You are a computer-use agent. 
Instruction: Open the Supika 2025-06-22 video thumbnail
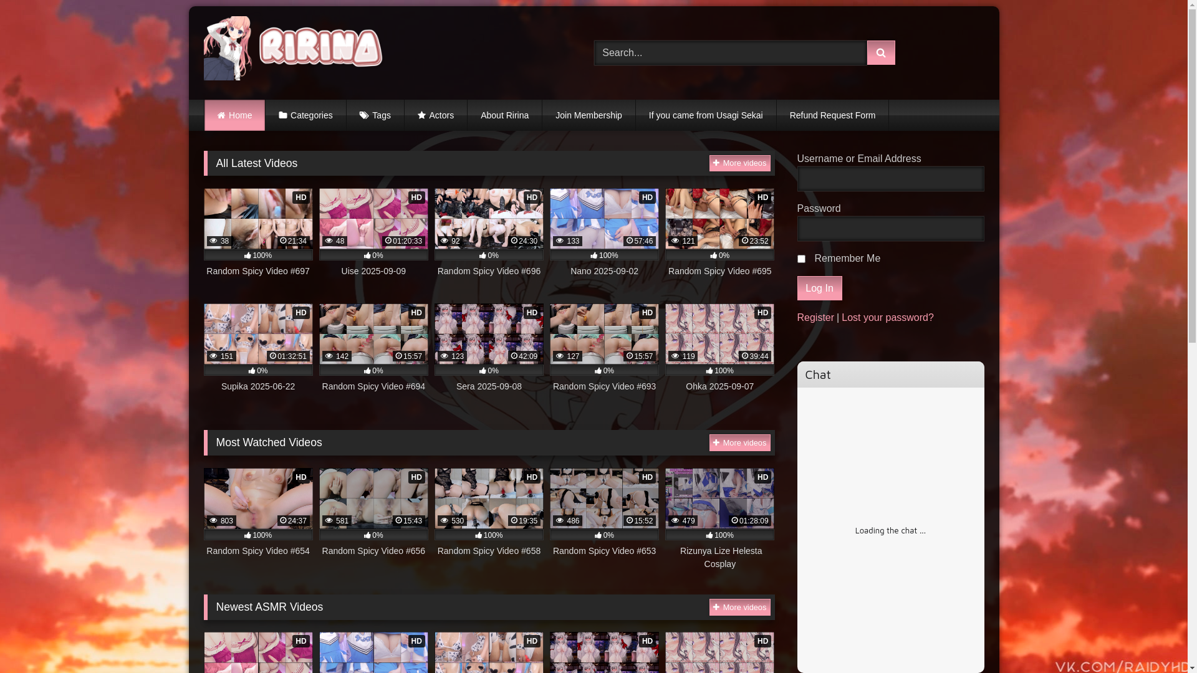tap(258, 334)
